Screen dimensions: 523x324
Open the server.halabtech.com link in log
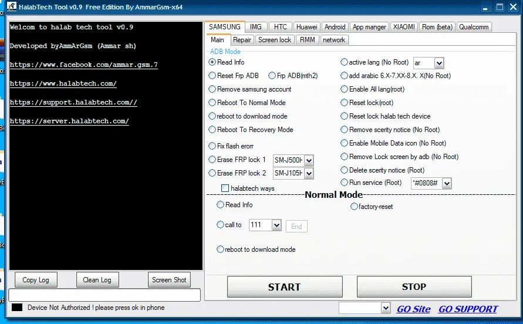(x=69, y=121)
